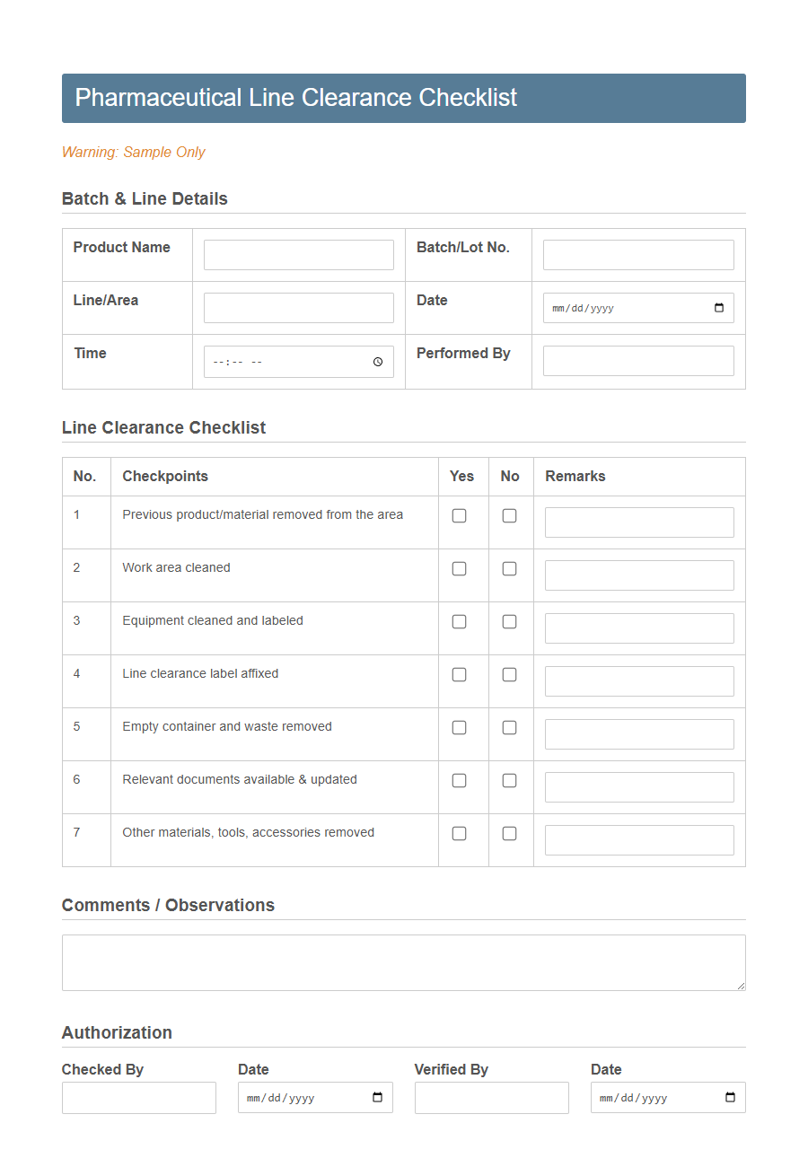Screen dimensions: 808x1167
Task: Check Yes for equipment cleaned and labeled
Action: (459, 621)
